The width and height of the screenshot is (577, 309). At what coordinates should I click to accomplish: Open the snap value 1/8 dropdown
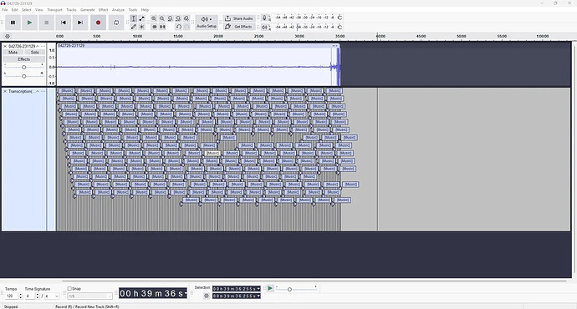89,296
